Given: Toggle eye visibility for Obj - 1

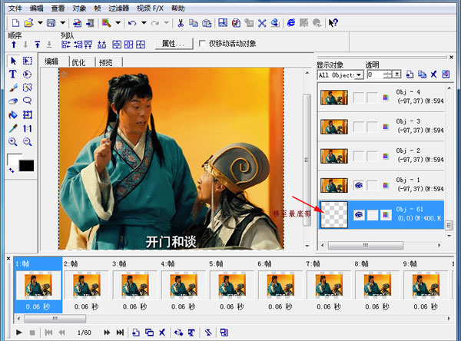Looking at the screenshot, I should point(359,186).
